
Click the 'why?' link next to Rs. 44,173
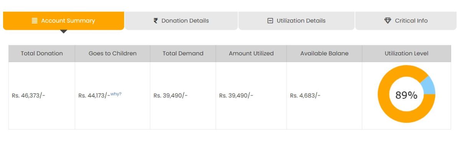pyautogui.click(x=116, y=94)
